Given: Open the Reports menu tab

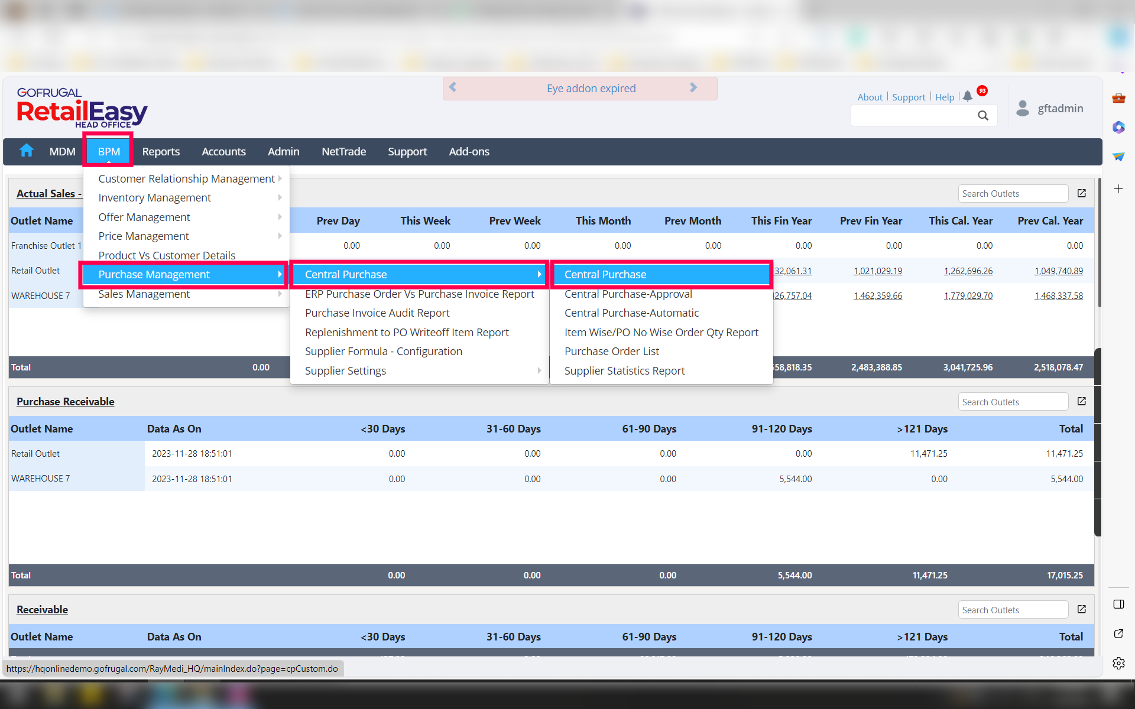Looking at the screenshot, I should tap(161, 152).
